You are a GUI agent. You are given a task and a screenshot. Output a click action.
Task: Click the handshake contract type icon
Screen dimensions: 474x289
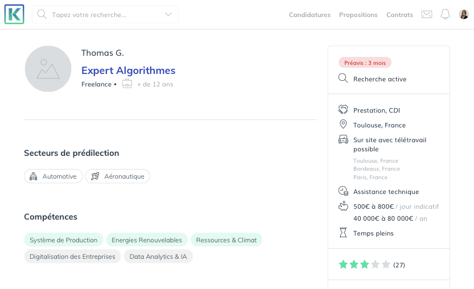coord(343,109)
